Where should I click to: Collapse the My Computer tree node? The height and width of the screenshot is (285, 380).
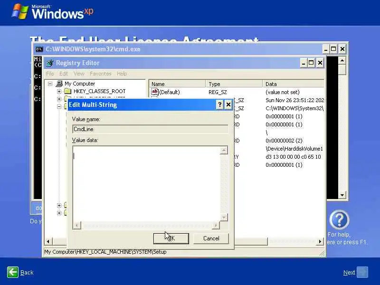click(x=50, y=84)
